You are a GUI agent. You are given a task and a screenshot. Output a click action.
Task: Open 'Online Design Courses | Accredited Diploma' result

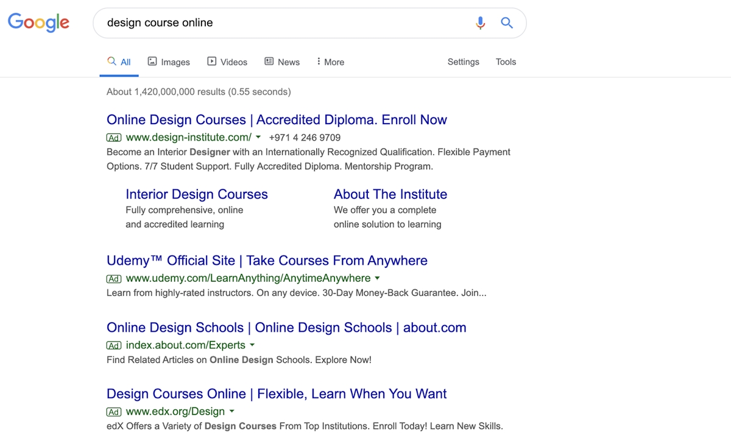pos(277,120)
